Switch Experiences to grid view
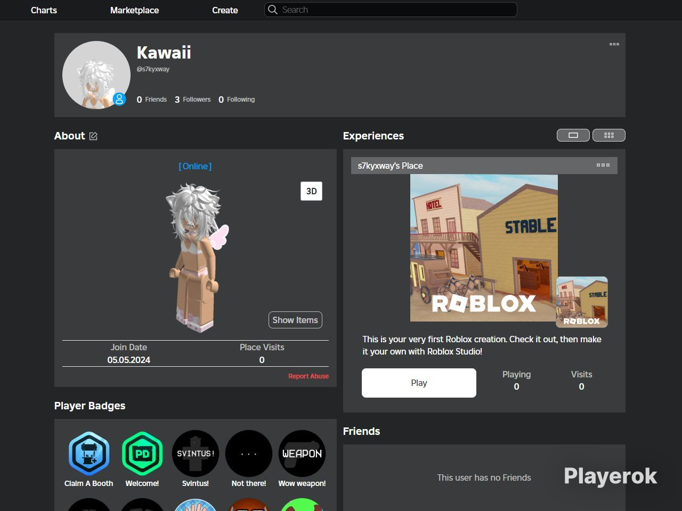Screen dimensions: 682x511 (609, 135)
